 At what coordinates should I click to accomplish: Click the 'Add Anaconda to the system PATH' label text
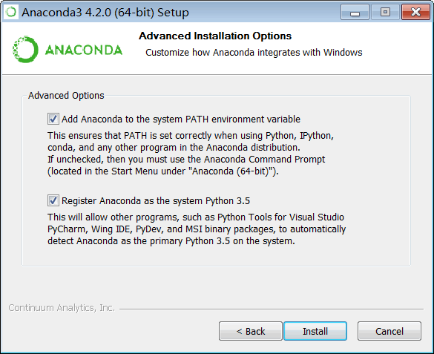[181, 119]
